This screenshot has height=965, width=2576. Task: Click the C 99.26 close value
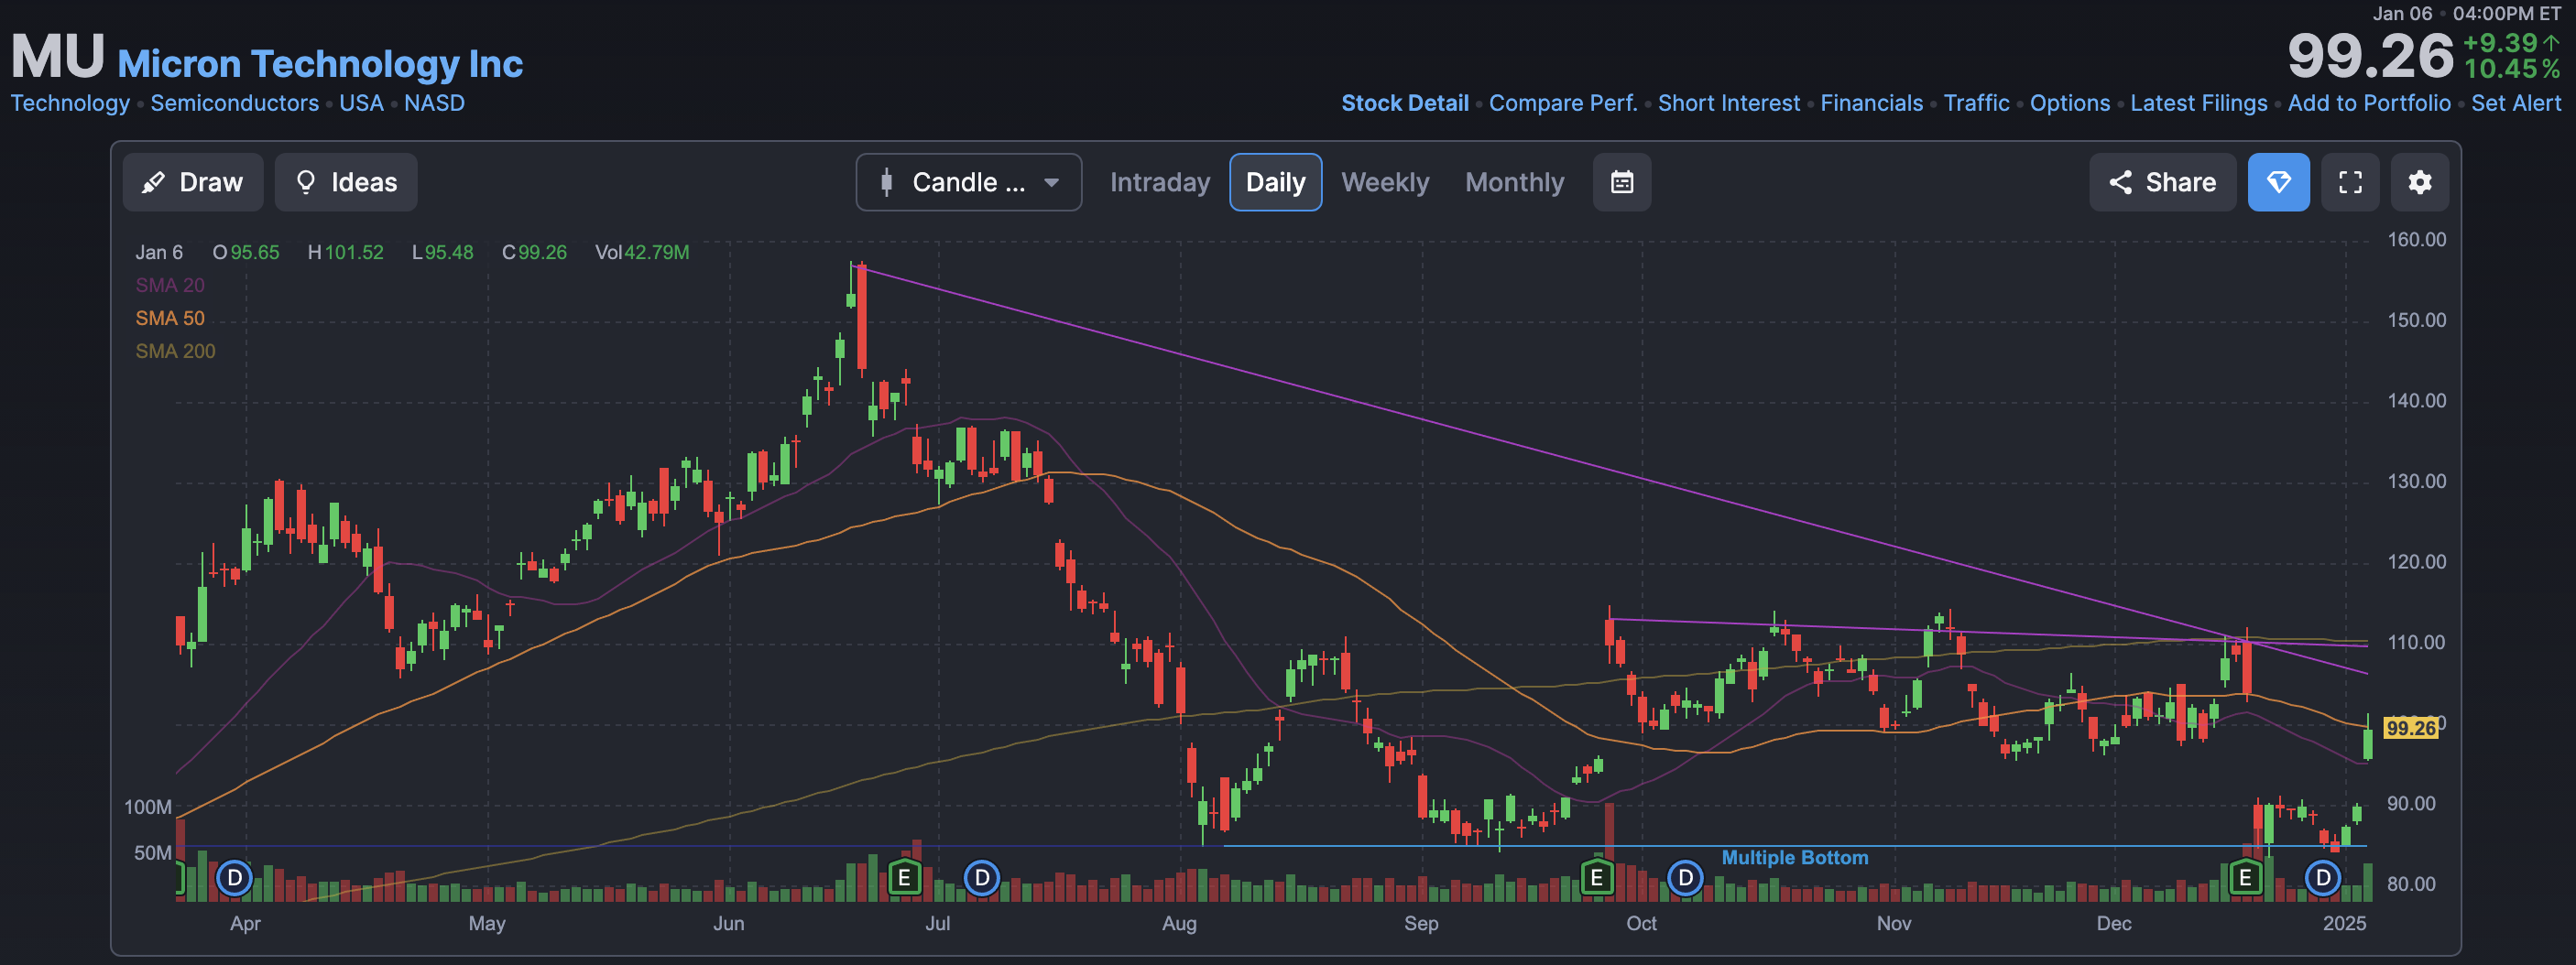534,252
